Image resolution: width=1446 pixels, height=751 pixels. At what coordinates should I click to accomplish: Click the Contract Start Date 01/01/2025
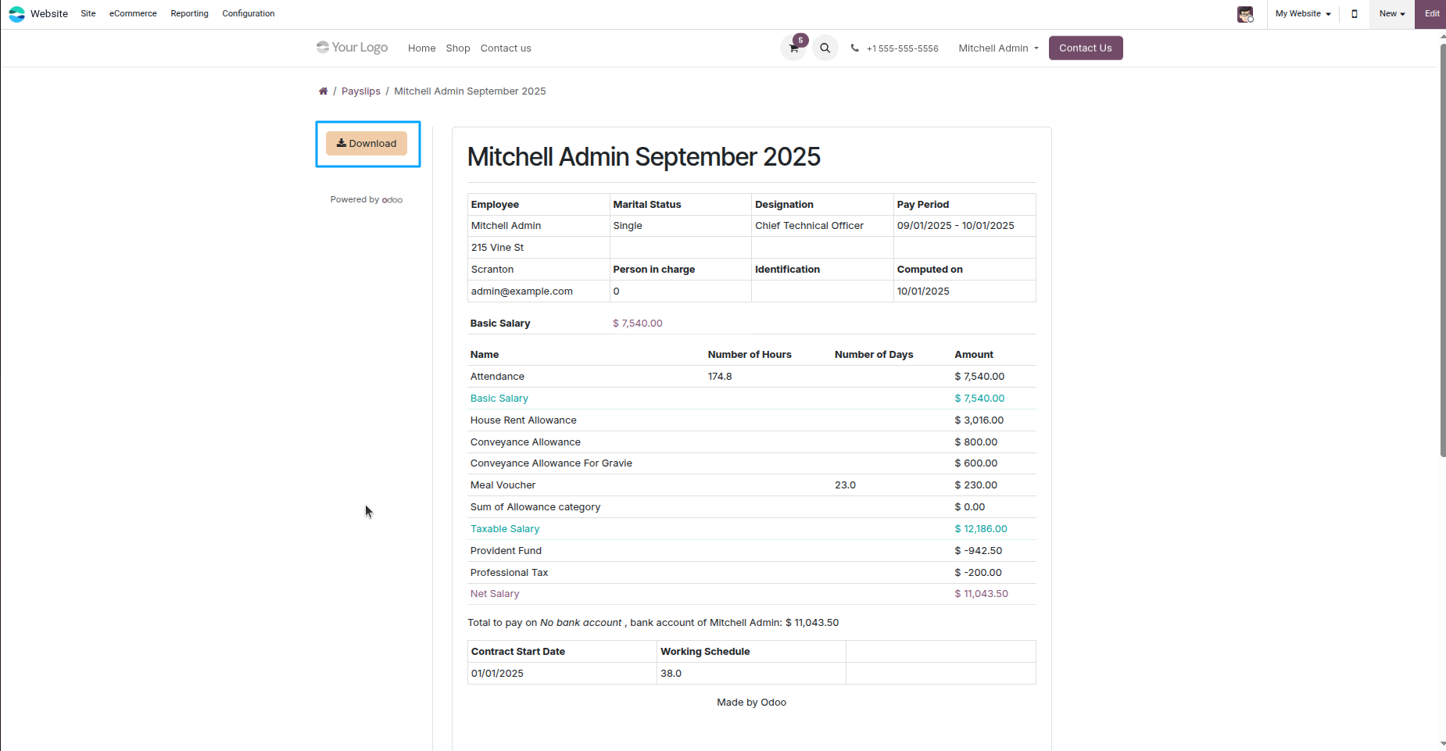pos(497,674)
